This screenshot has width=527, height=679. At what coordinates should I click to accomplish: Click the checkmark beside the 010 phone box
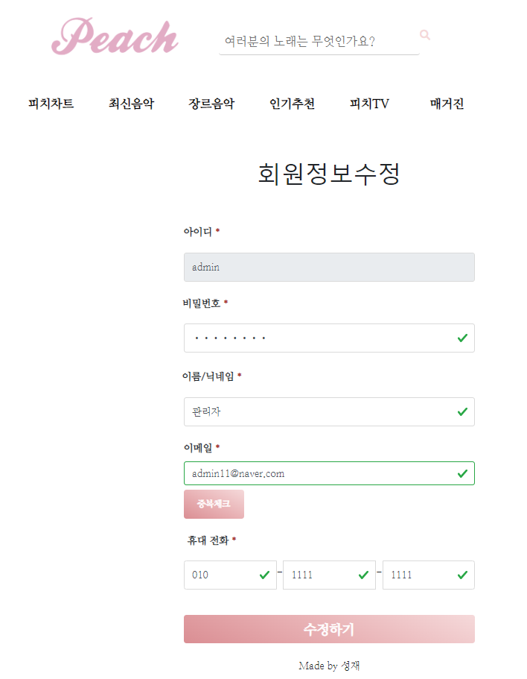pyautogui.click(x=264, y=575)
